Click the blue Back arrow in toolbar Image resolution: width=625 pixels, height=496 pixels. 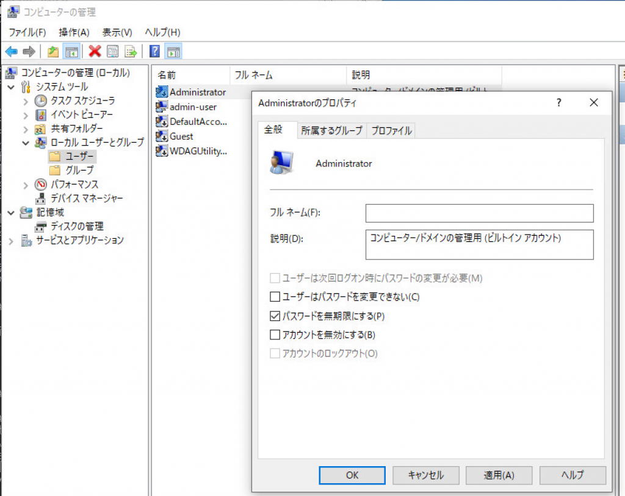[x=11, y=51]
